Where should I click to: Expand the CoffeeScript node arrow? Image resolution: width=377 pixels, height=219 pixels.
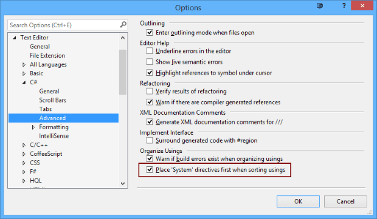tap(24, 153)
